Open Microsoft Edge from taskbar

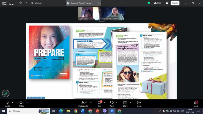tap(61, 111)
